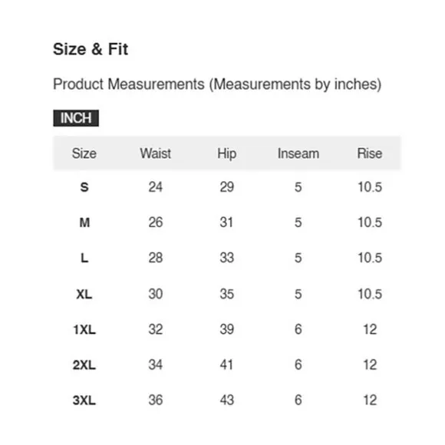Select the XL size row label
Screen dimensions: 445x445
(84, 294)
